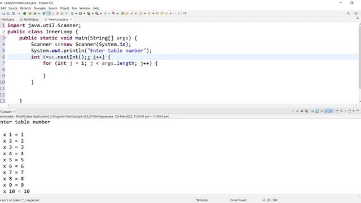Click Remove All Terminated Launches double-X icon
The width and height of the screenshot is (361, 203).
click(306, 111)
